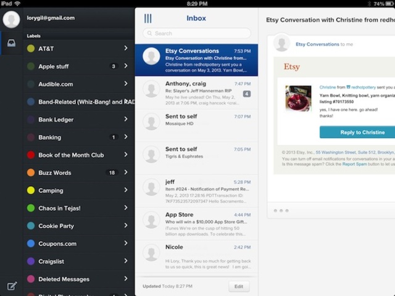The width and height of the screenshot is (395, 296).
Task: Open the Coupons.com label
Action: click(x=79, y=244)
